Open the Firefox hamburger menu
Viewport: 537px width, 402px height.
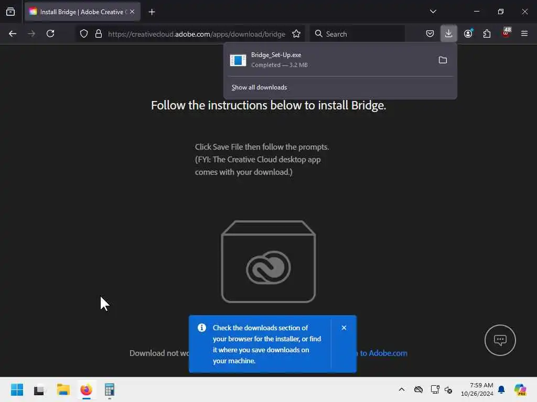tap(524, 34)
